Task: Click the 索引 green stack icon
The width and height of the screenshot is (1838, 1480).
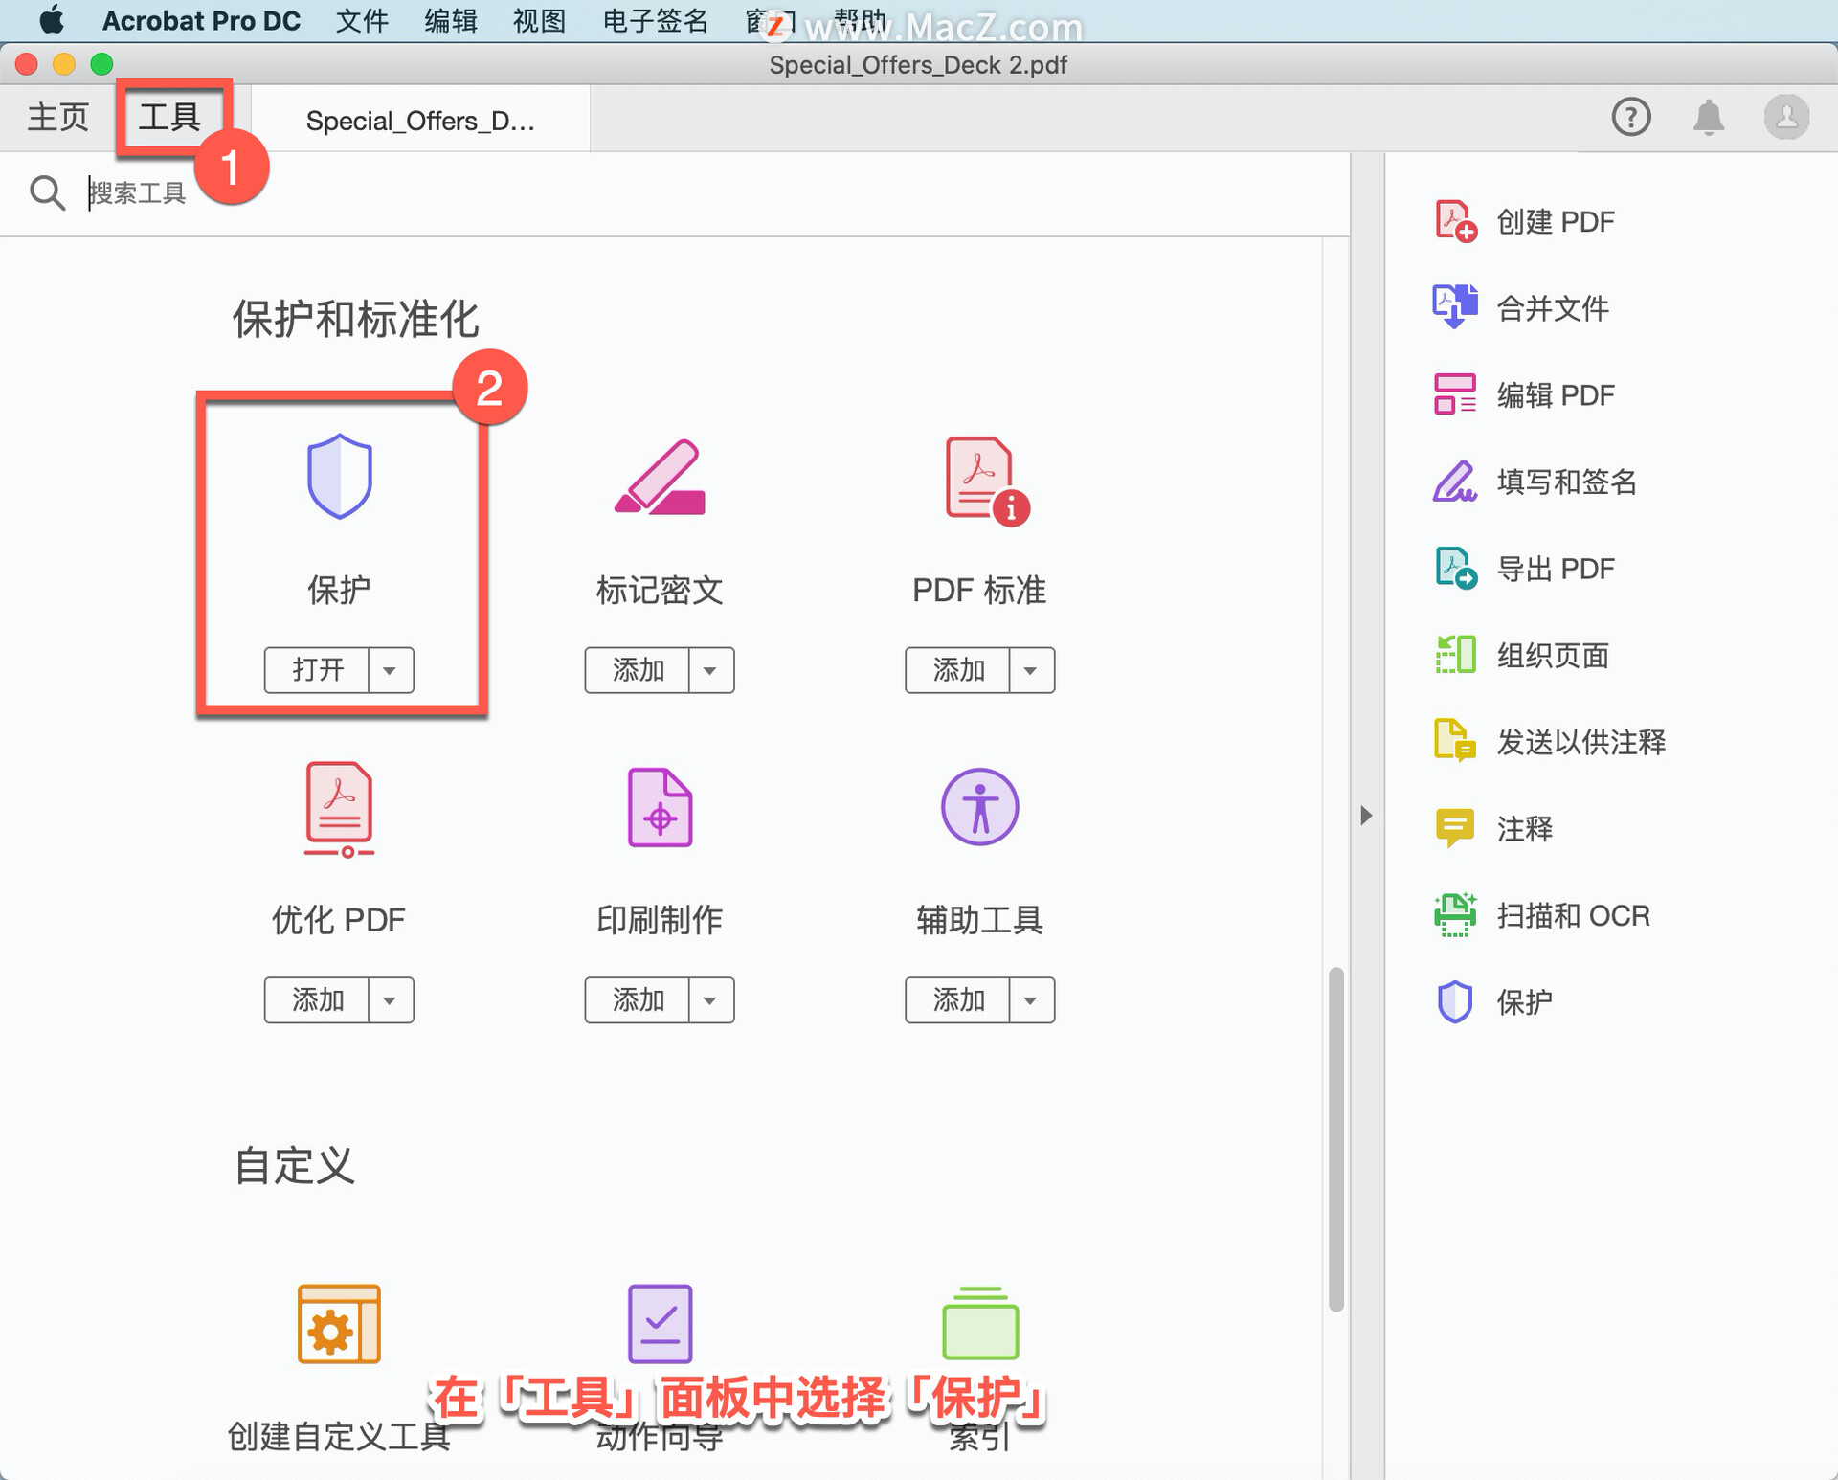Action: pyautogui.click(x=979, y=1323)
